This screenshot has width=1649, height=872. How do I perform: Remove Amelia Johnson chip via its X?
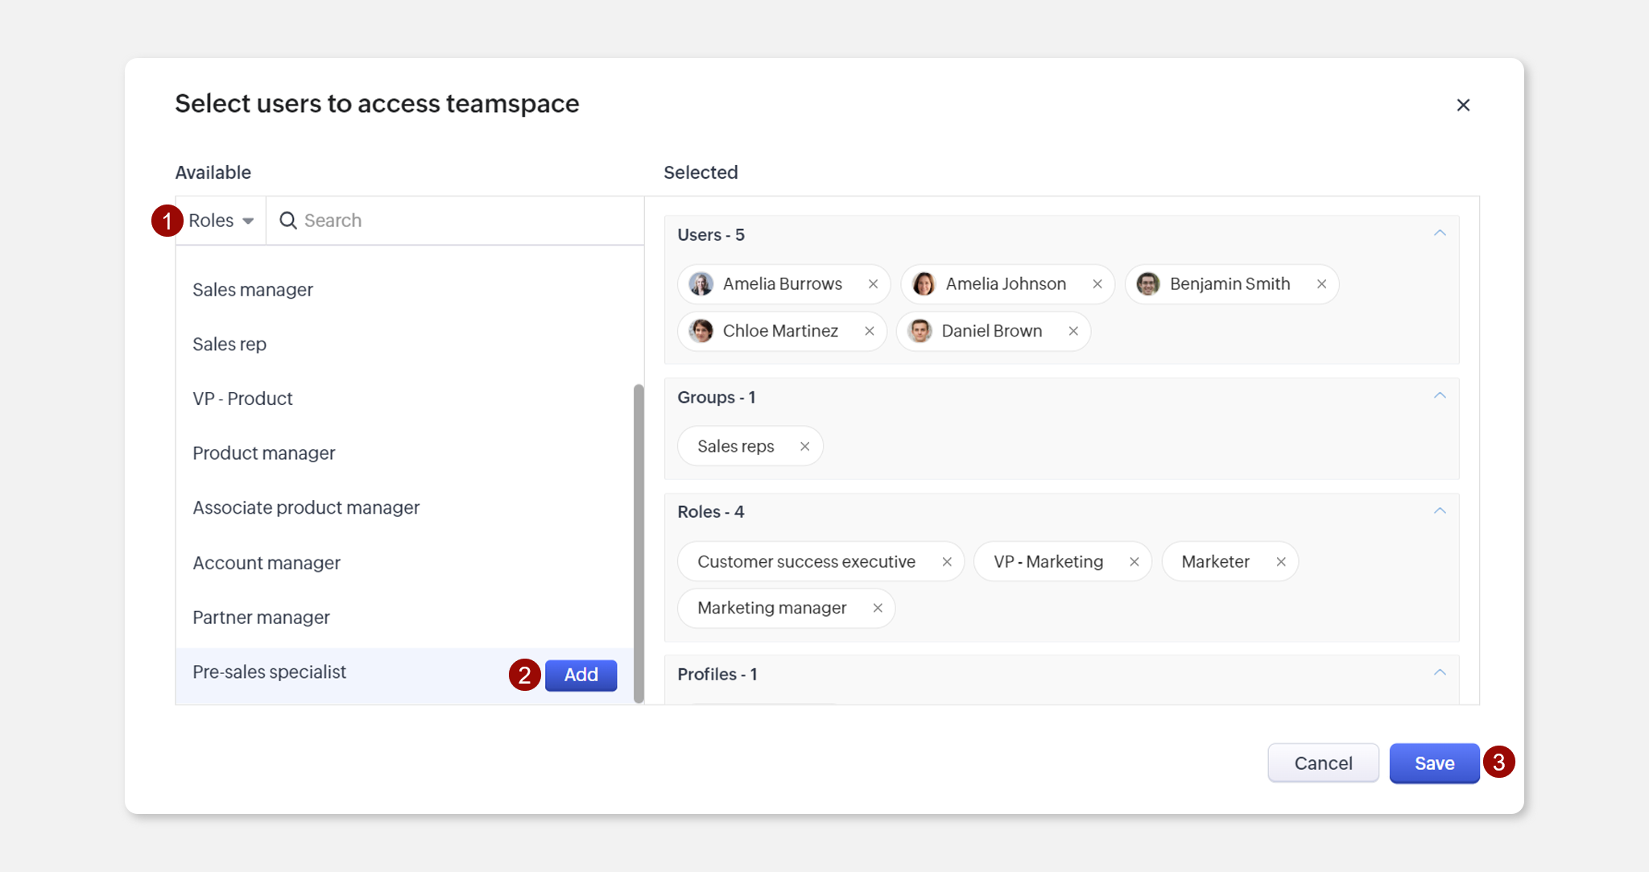point(1097,284)
